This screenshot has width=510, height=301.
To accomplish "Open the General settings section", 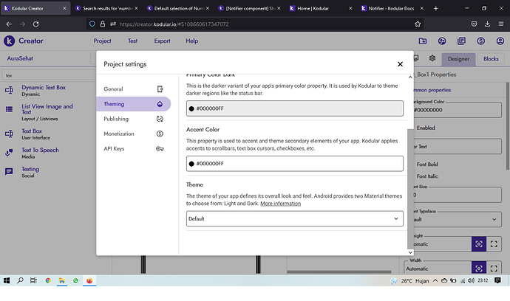I will point(133,89).
